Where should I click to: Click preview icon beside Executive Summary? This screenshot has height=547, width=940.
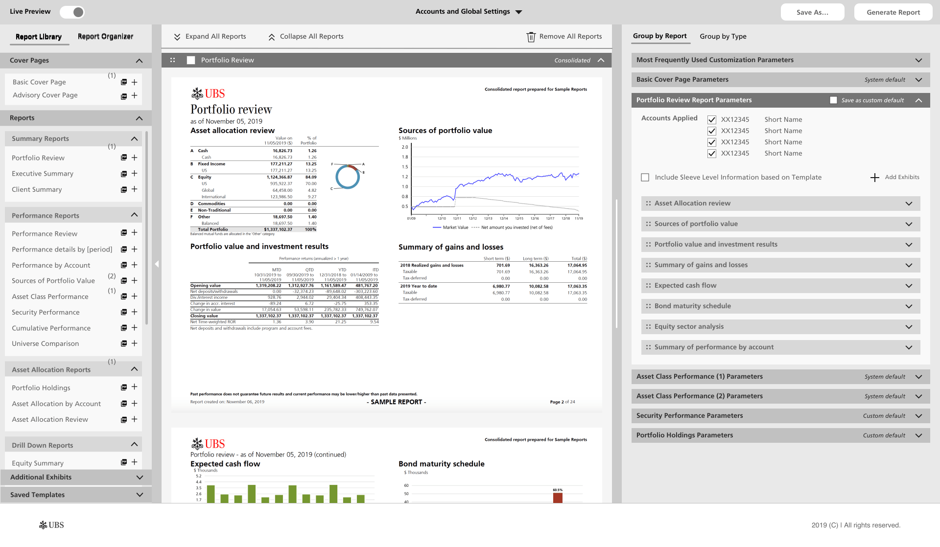[x=124, y=174]
